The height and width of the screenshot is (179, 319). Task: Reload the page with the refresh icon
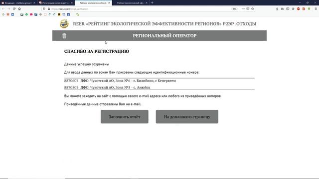(14, 9)
